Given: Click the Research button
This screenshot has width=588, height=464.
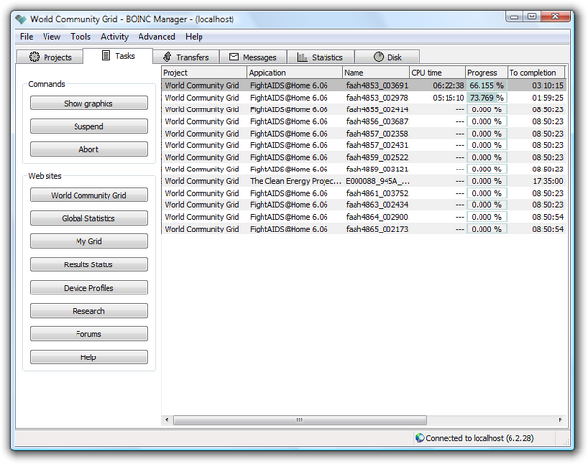Looking at the screenshot, I should pyautogui.click(x=89, y=311).
